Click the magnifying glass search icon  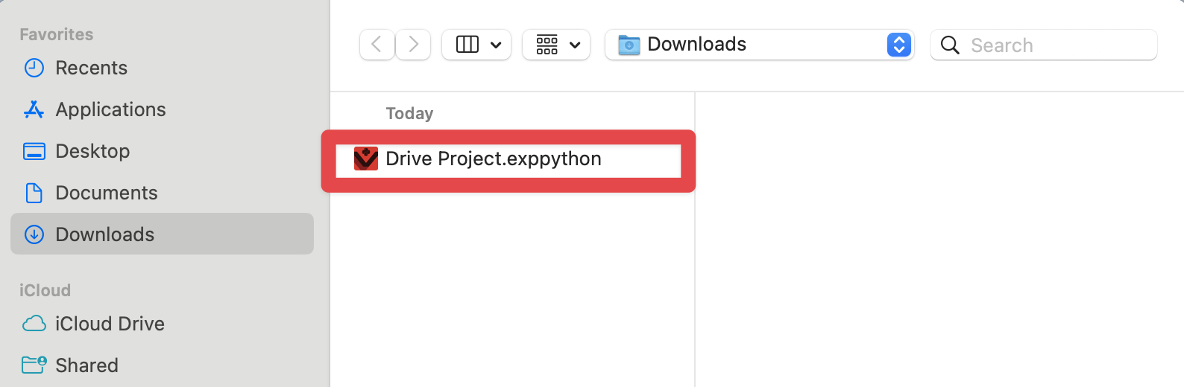coord(950,45)
